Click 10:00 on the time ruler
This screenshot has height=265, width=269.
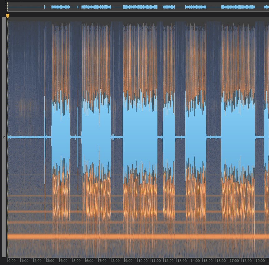[x=143, y=261]
